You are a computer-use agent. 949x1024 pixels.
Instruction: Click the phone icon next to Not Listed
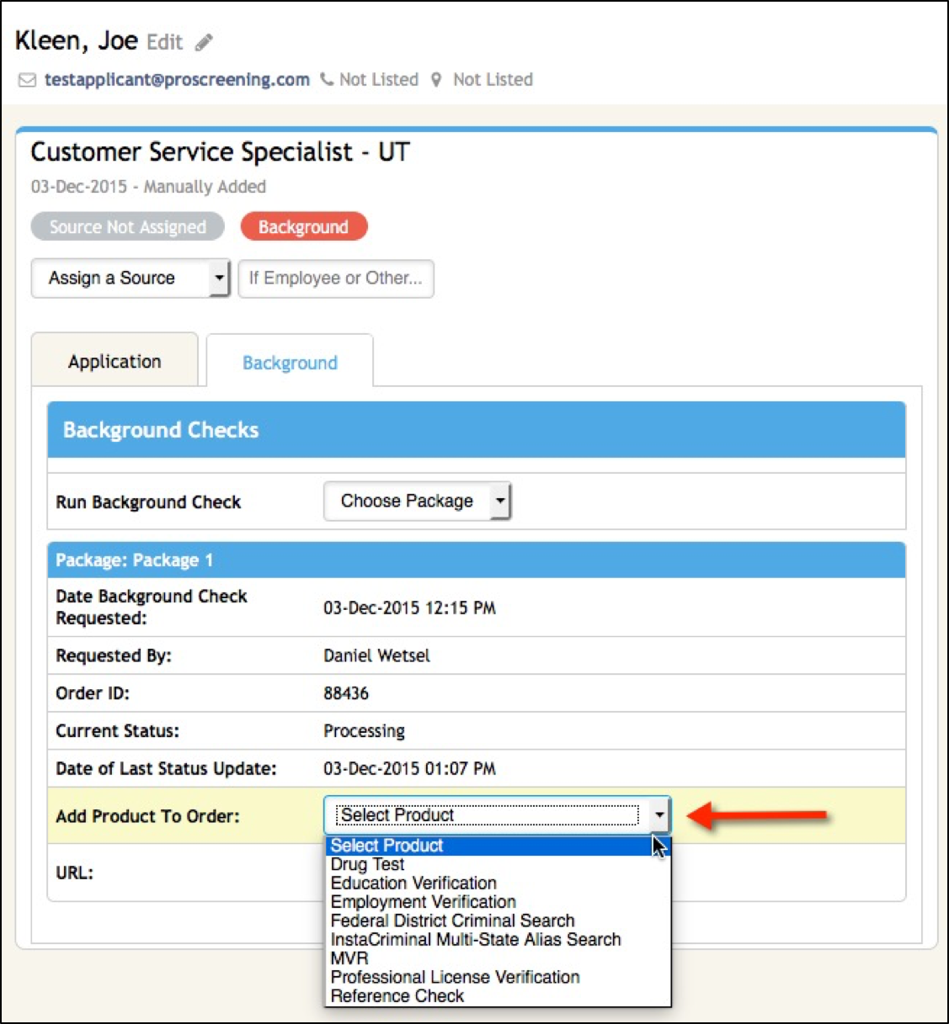[327, 80]
